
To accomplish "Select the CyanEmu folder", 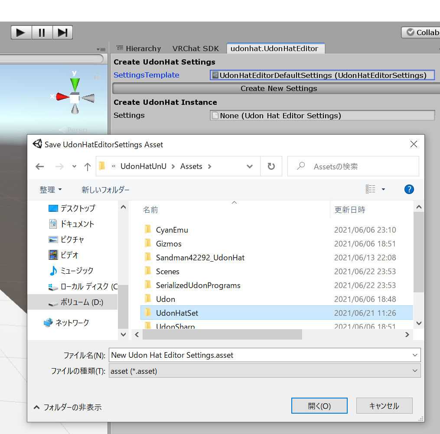I will [x=172, y=230].
